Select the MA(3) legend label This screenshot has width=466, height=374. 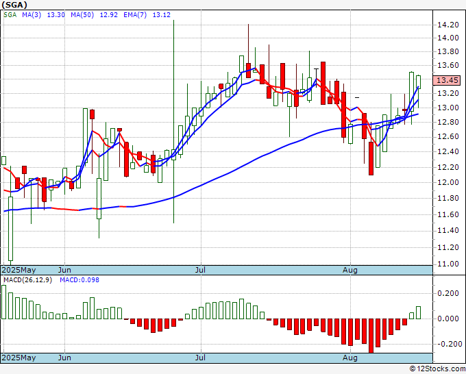(x=32, y=15)
